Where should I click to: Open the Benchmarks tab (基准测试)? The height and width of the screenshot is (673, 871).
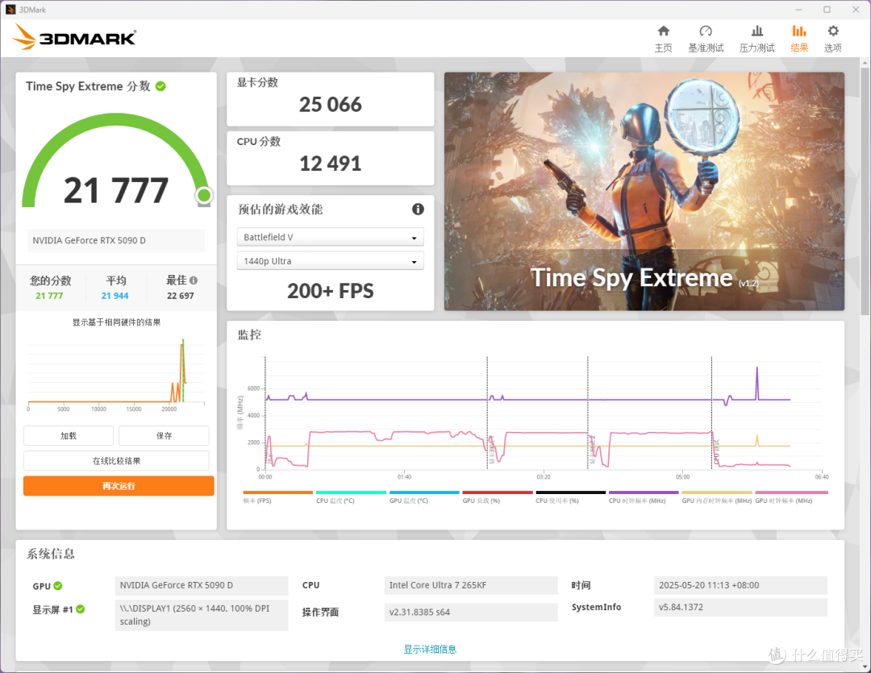pyautogui.click(x=706, y=39)
